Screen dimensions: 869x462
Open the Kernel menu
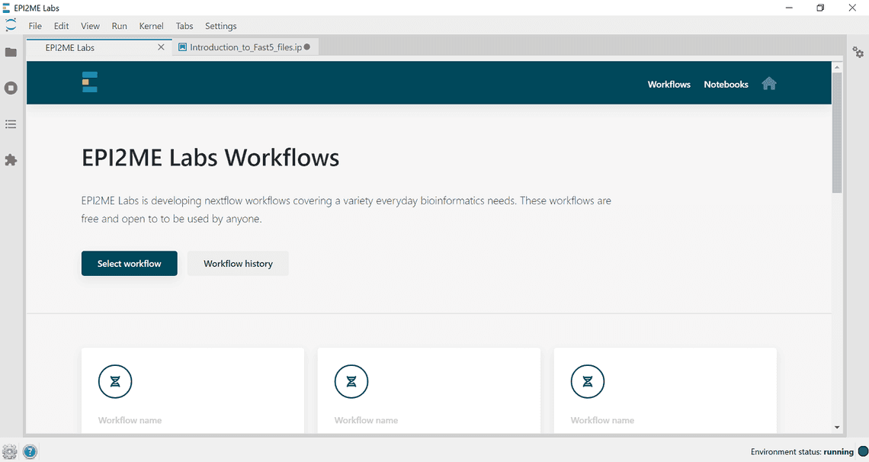151,25
